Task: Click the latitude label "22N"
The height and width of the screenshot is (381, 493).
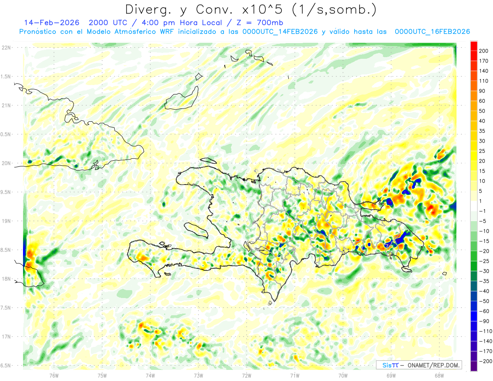Action: [6, 48]
